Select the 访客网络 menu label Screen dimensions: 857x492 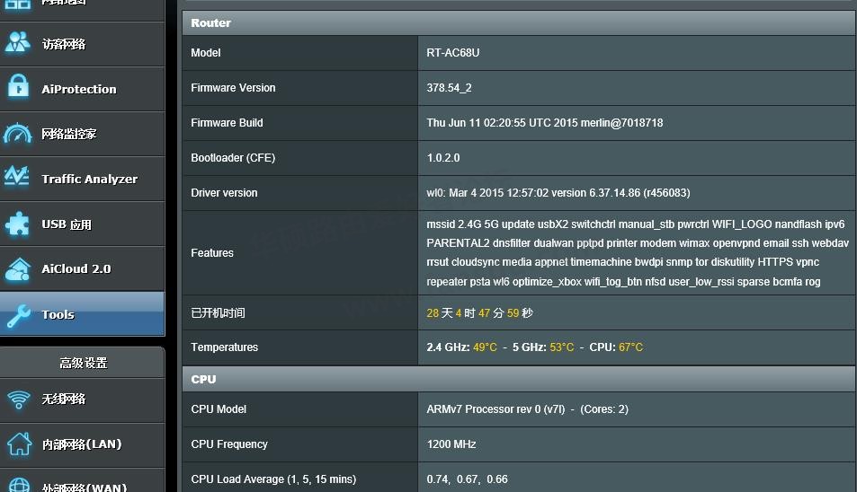(64, 44)
